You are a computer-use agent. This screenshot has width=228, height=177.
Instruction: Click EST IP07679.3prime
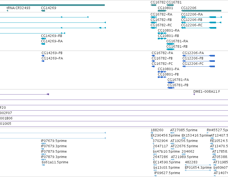tap(54, 146)
